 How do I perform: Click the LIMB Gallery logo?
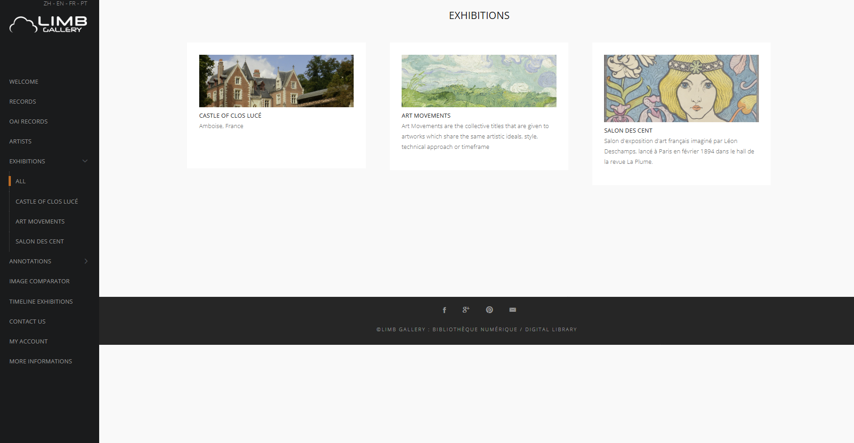click(x=48, y=24)
